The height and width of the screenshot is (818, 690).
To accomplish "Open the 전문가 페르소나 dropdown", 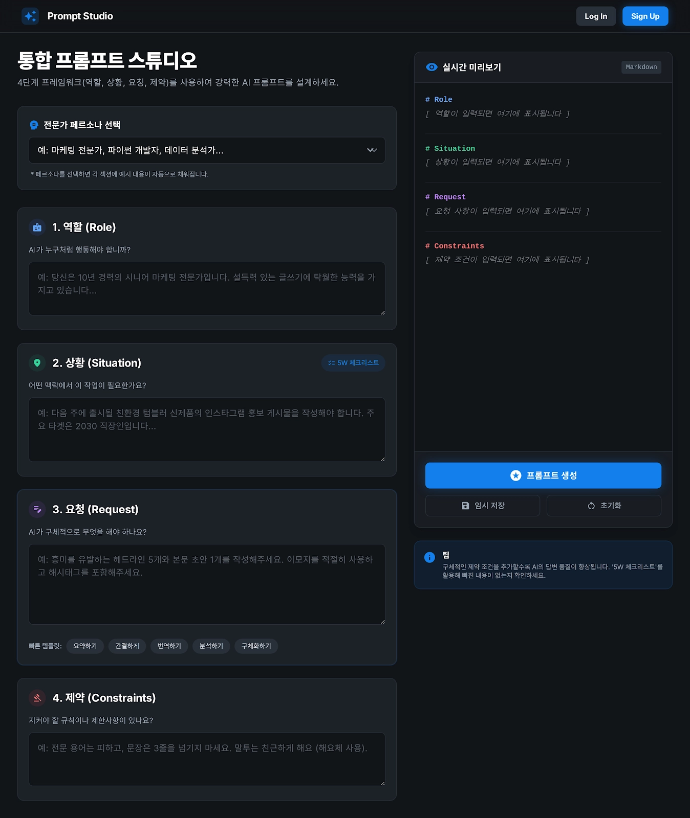I will (x=207, y=150).
